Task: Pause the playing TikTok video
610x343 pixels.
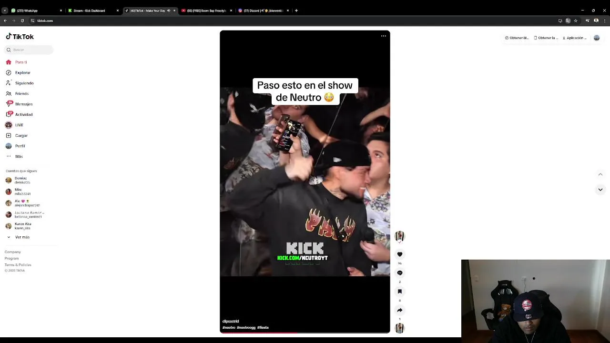Action: coord(305,181)
